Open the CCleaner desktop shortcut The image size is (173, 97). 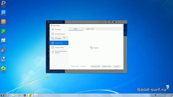(4, 50)
